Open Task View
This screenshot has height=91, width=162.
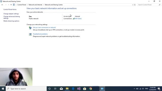55,89
